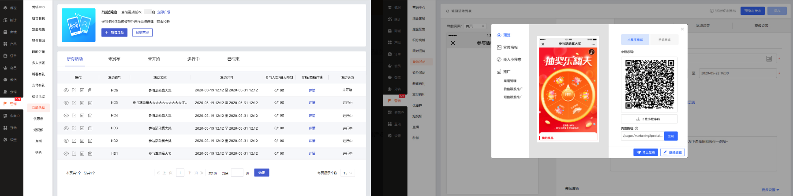This screenshot has height=196, width=793.
Task: Open statistics chart icon for HD1
Action: pos(82,153)
